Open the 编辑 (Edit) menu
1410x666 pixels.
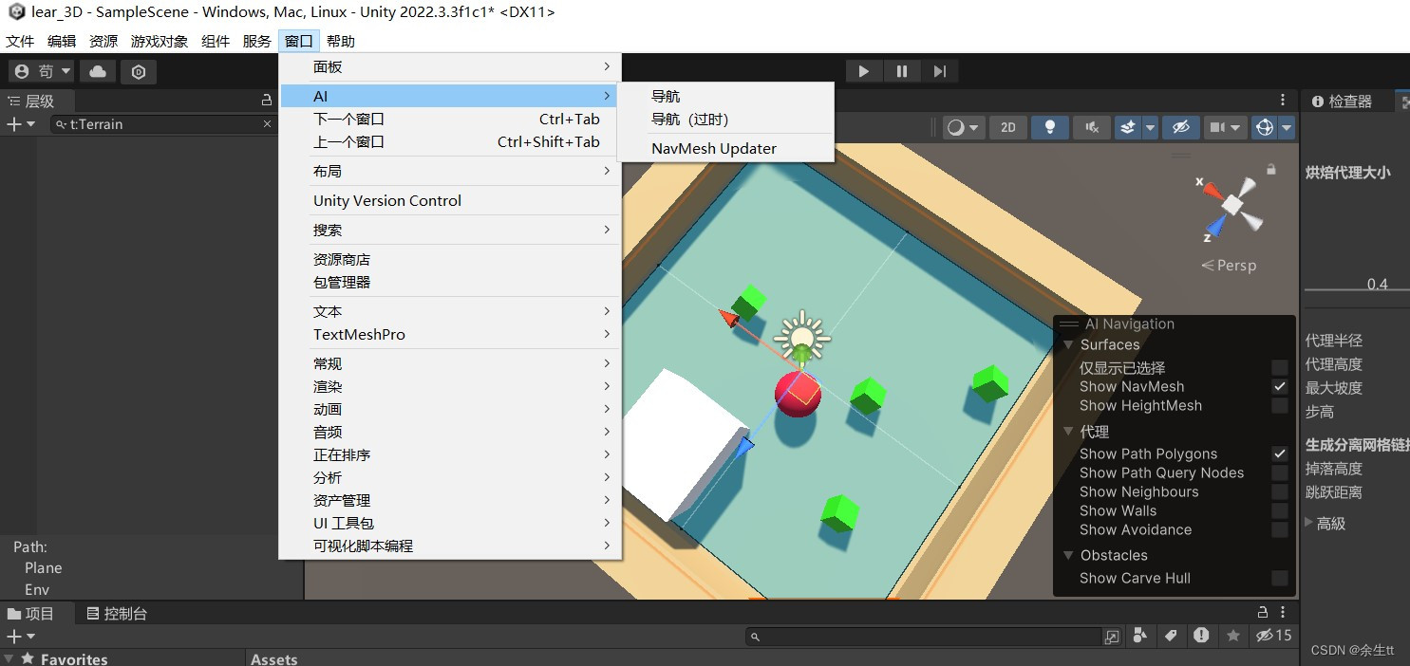[x=62, y=41]
